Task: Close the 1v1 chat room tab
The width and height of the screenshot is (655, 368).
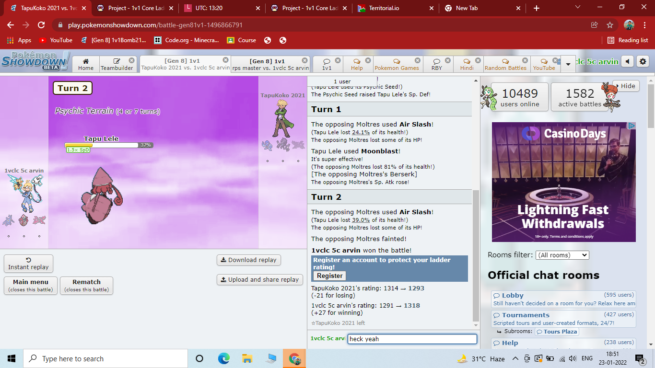Action: (338, 60)
